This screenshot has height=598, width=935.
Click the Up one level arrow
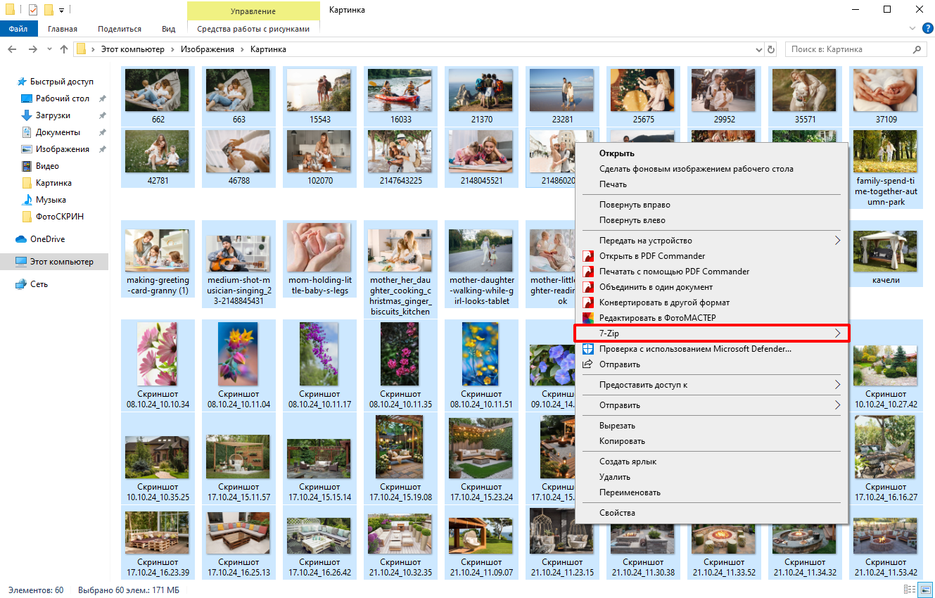click(x=64, y=50)
